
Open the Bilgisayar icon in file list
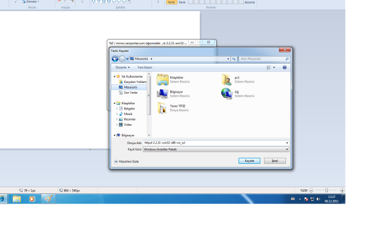tap(163, 94)
